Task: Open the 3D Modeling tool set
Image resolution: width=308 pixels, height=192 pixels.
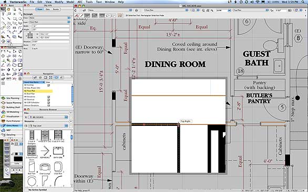Action: coord(11,112)
